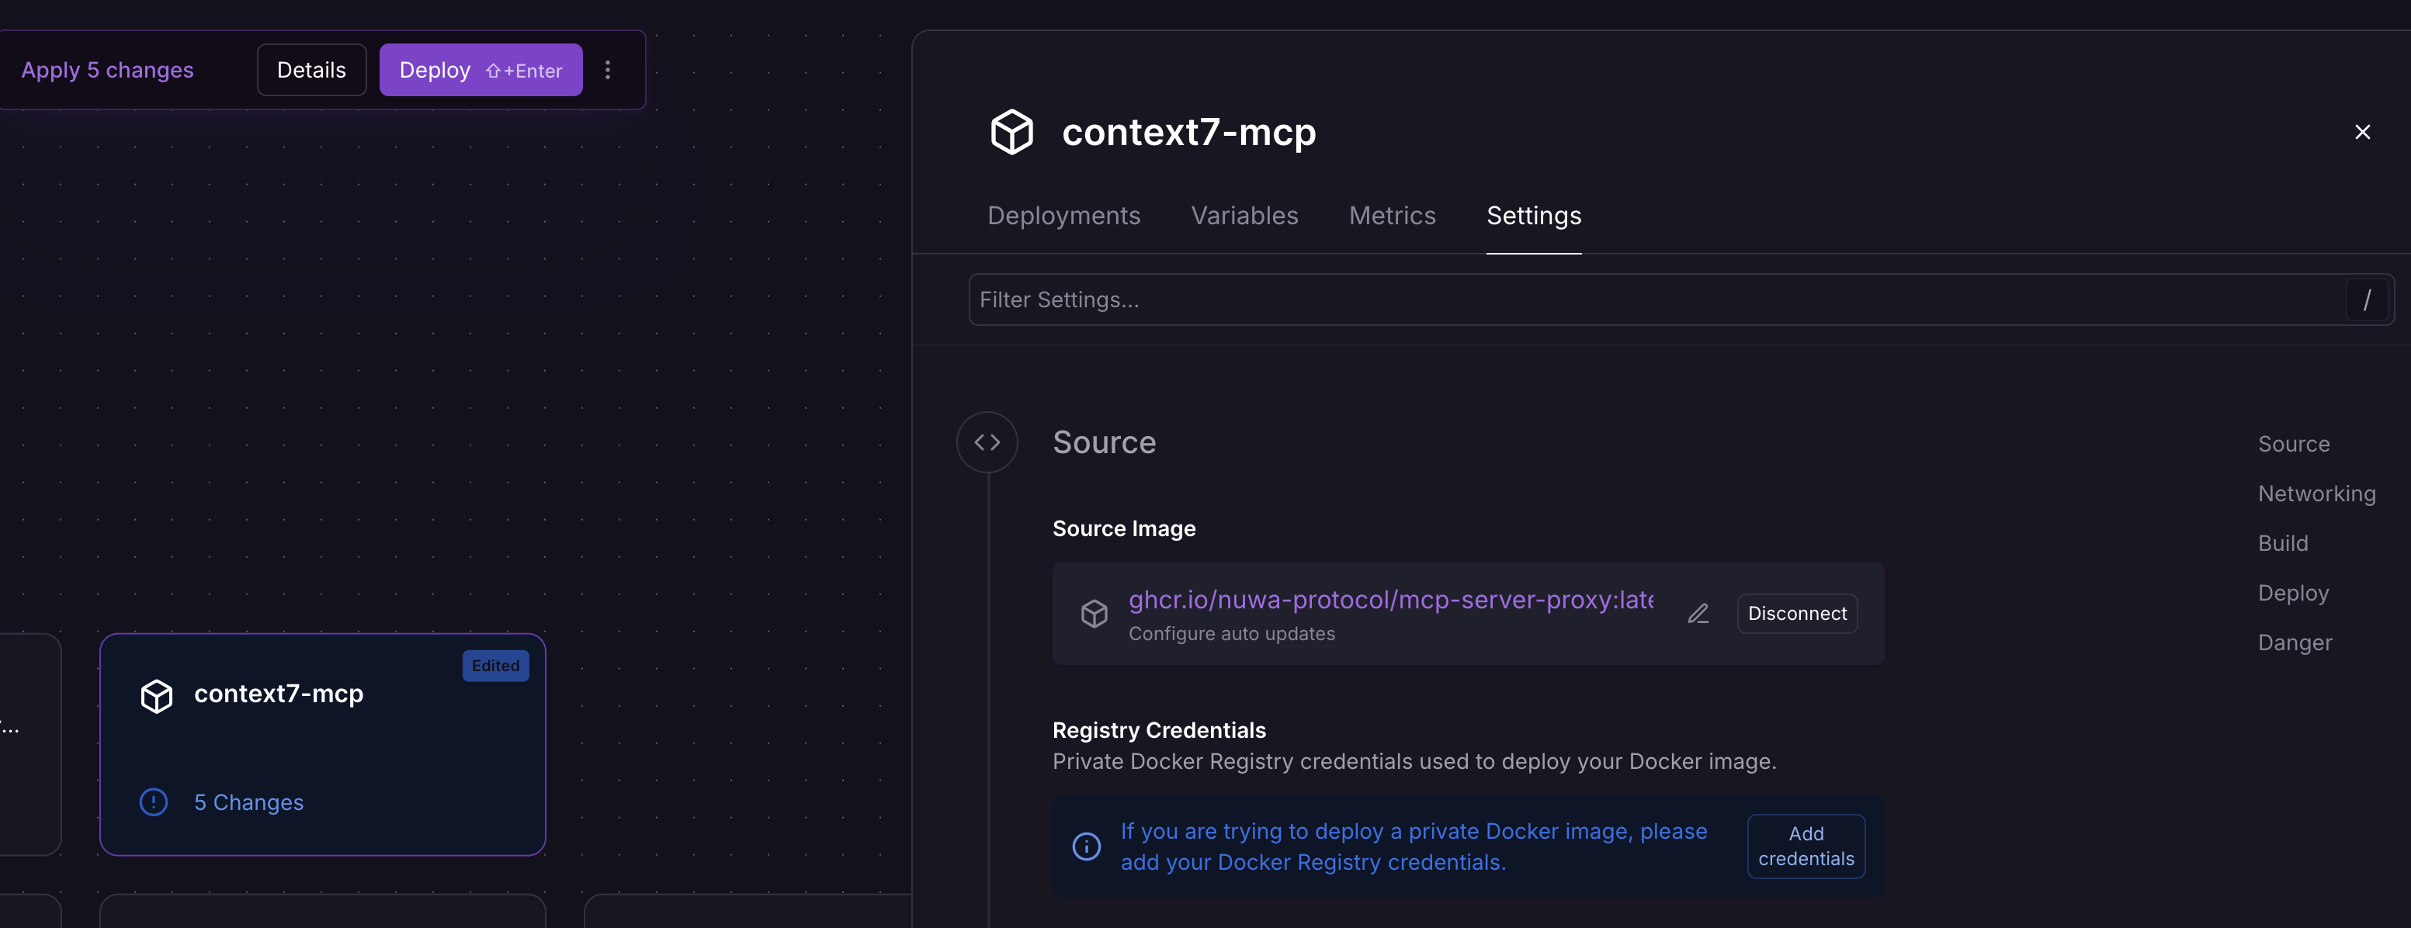This screenshot has height=928, width=2411.
Task: Click the package icon beside the context7-mcp title
Action: click(1011, 131)
